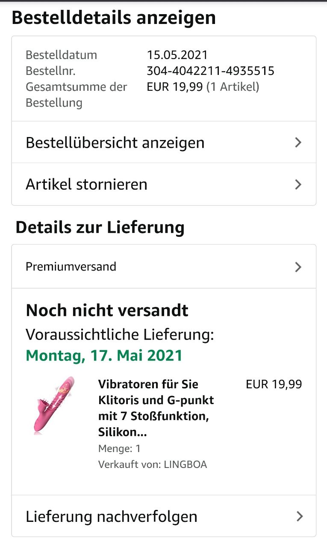This screenshot has height=548, width=327.
Task: Select the order date 15.05.2021
Action: pos(177,55)
